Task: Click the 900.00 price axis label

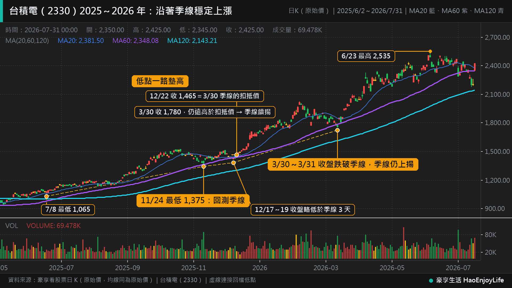Action: pos(495,209)
